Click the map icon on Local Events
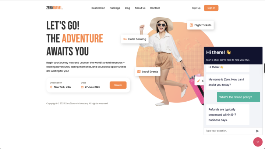Image resolution: width=265 pixels, height=149 pixels. (x=139, y=72)
